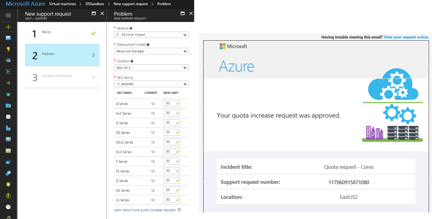Image resolution: width=432 pixels, height=219 pixels.
Task: Click the New support request breadcrumb
Action: point(131,4)
